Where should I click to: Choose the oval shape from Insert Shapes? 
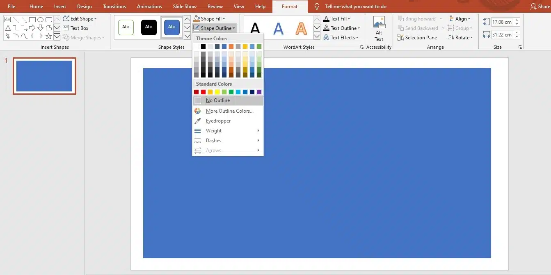pyautogui.click(x=40, y=19)
